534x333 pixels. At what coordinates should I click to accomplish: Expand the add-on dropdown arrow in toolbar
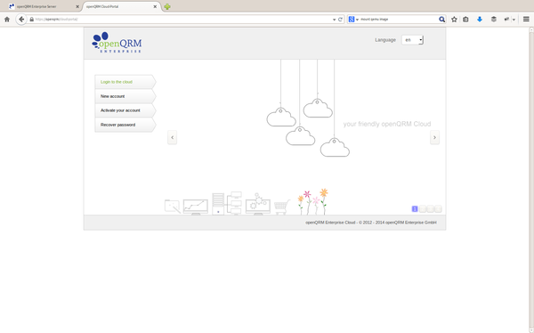(514, 20)
